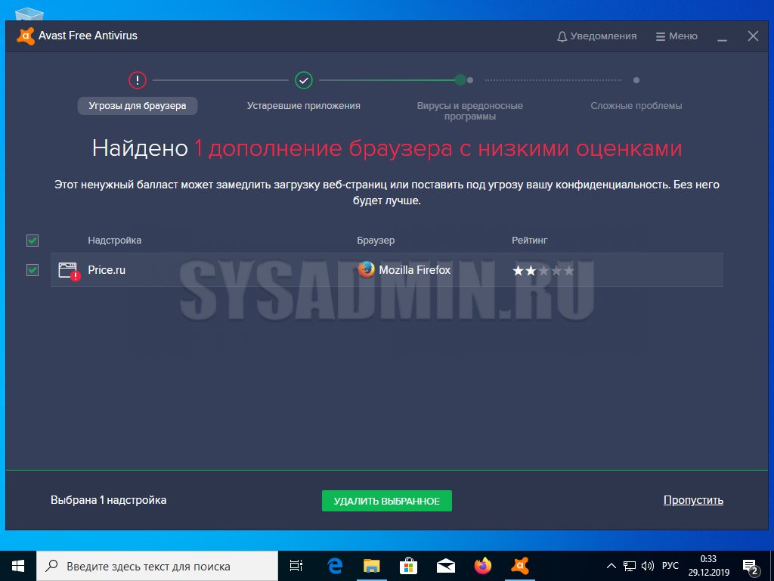Uncheck the Price.ru add-on checkbox
Screen dimensions: 774x581
coord(33,270)
